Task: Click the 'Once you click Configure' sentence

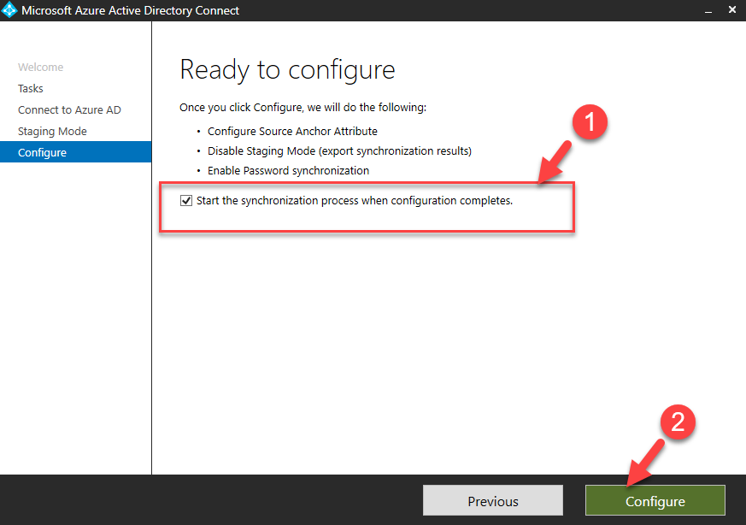Action: coord(303,108)
